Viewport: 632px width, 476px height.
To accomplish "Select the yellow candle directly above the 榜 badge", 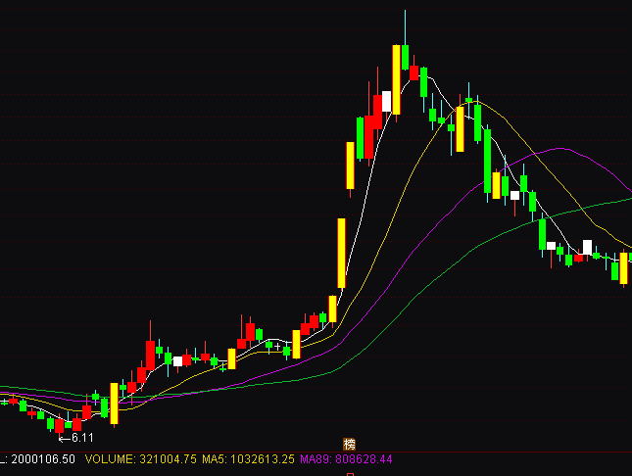I will [350, 167].
